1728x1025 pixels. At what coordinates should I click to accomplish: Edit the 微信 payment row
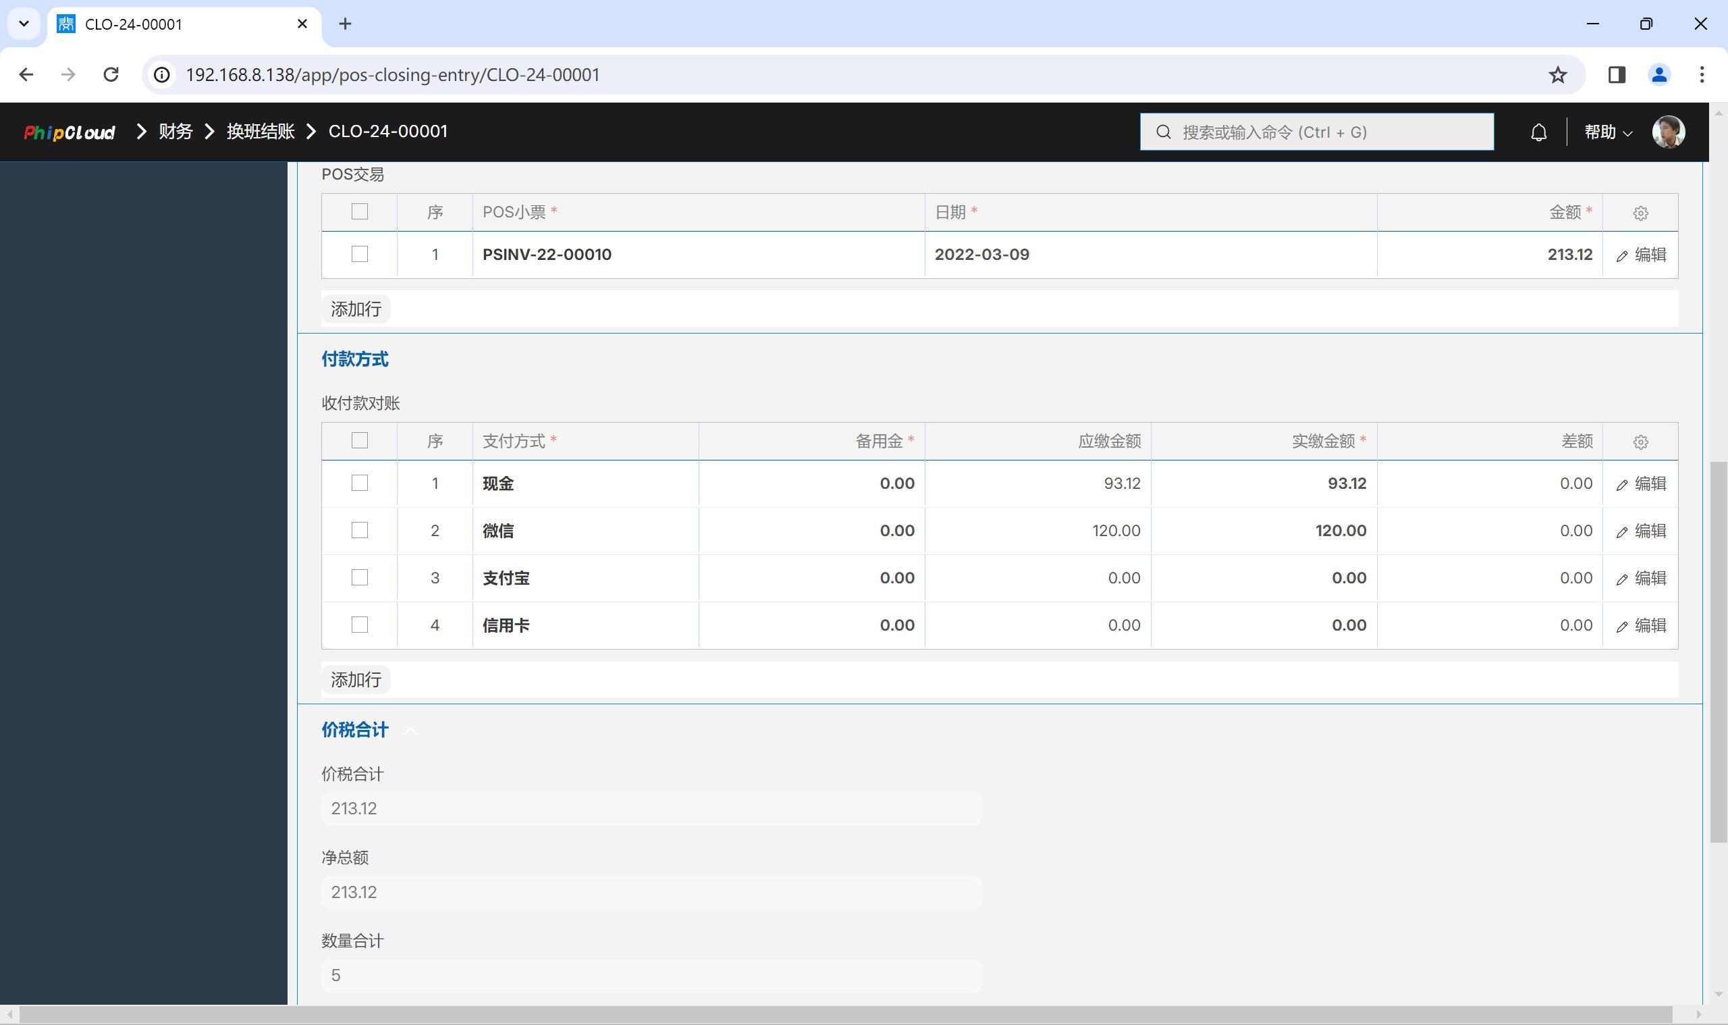(x=1640, y=531)
